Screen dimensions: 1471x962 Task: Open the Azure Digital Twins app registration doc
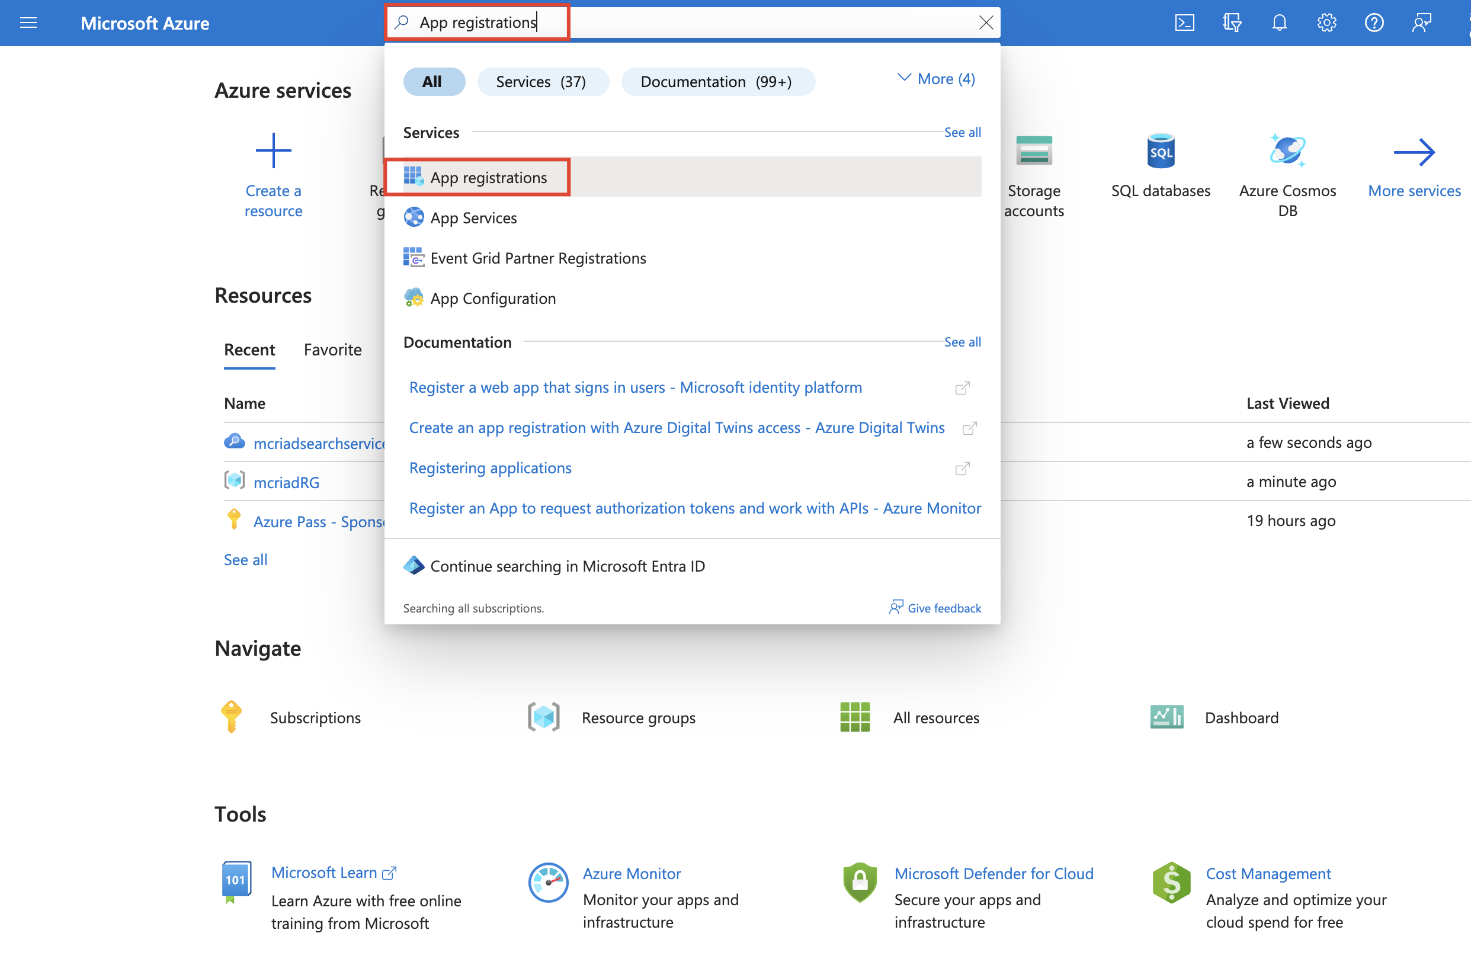(677, 428)
